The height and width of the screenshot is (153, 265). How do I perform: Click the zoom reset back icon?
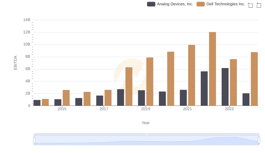259,5
